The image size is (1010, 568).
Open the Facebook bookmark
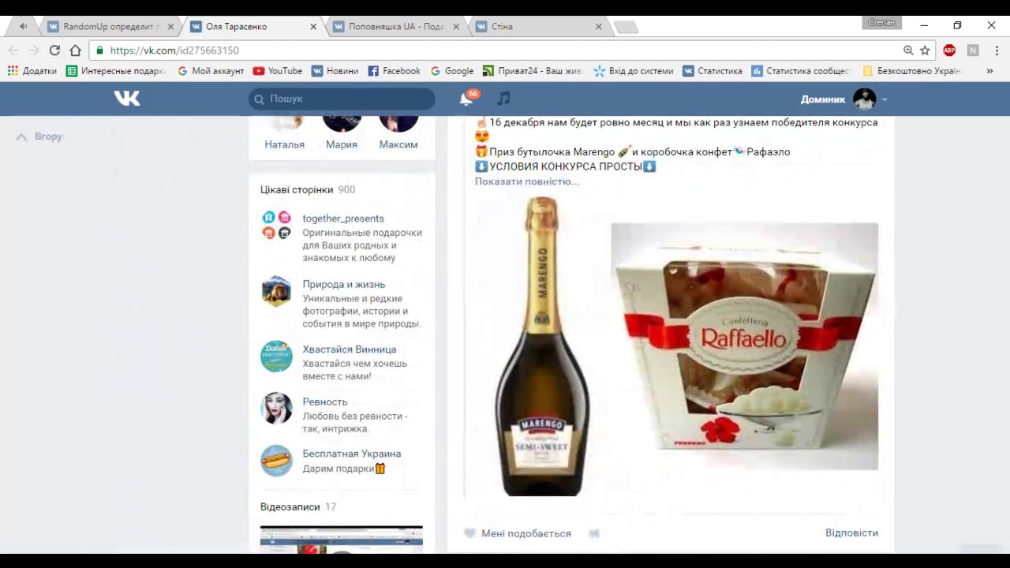coord(395,71)
